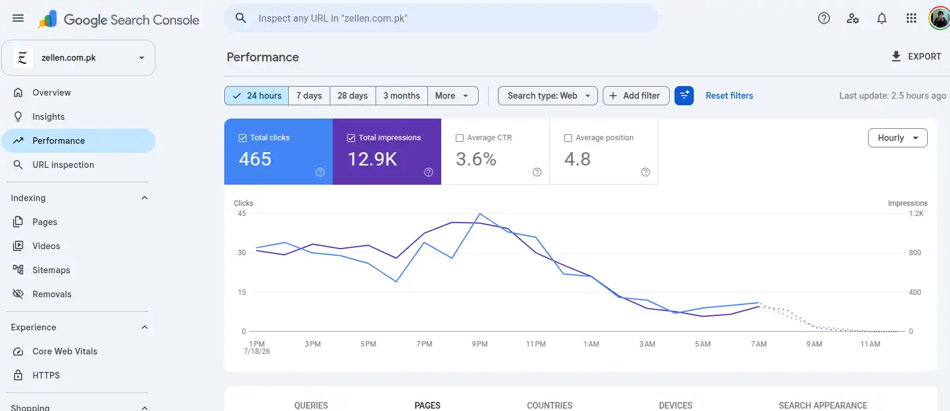The height and width of the screenshot is (411, 950).
Task: Click the URL inspection magnifier icon
Action: 18,165
